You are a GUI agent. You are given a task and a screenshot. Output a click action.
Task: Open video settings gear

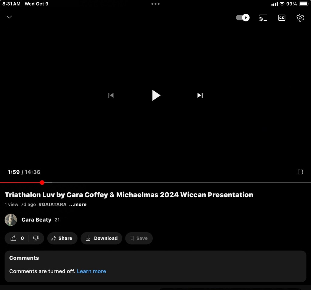(300, 18)
